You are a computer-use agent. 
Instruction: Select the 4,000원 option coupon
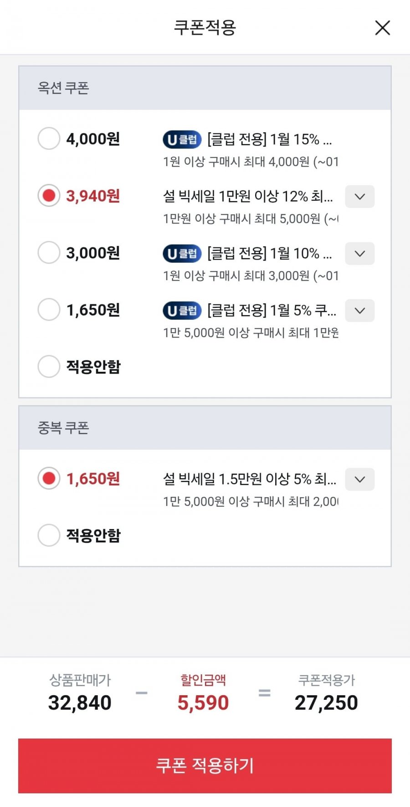click(x=49, y=139)
